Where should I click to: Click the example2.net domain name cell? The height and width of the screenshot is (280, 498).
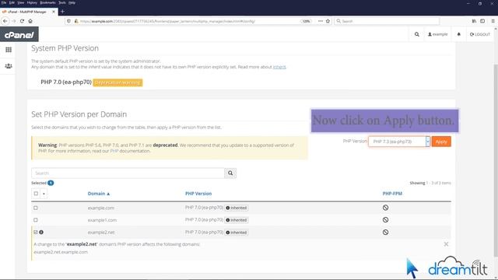(x=101, y=233)
